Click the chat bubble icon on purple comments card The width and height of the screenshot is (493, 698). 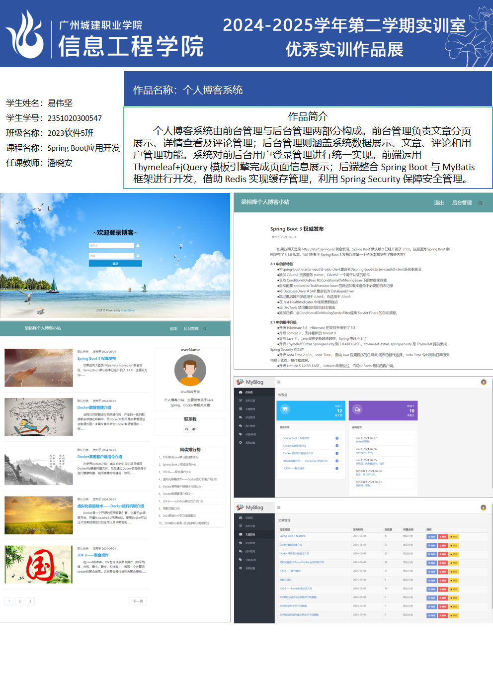point(357,409)
